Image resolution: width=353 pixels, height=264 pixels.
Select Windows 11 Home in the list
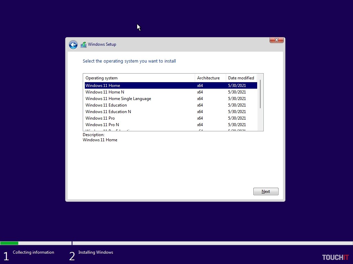coord(103,86)
